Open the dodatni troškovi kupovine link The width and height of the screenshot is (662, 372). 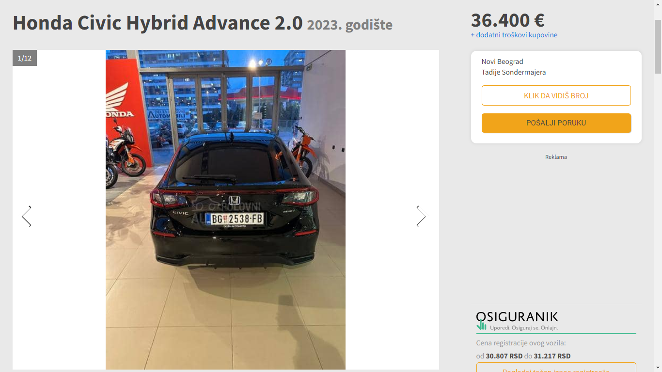pyautogui.click(x=514, y=35)
